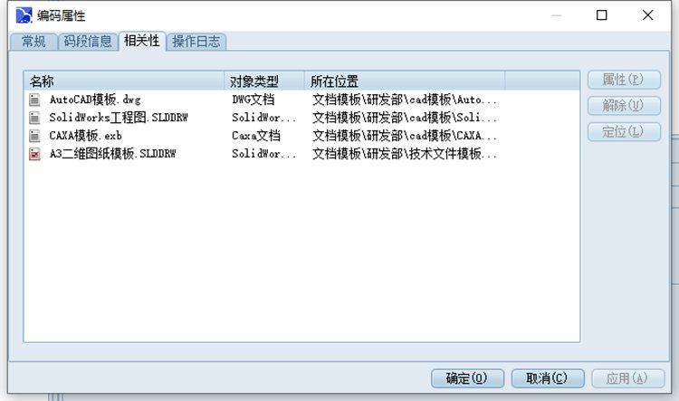Click the 解除(U) button
Viewport: 679px width, 401px height.
623,106
